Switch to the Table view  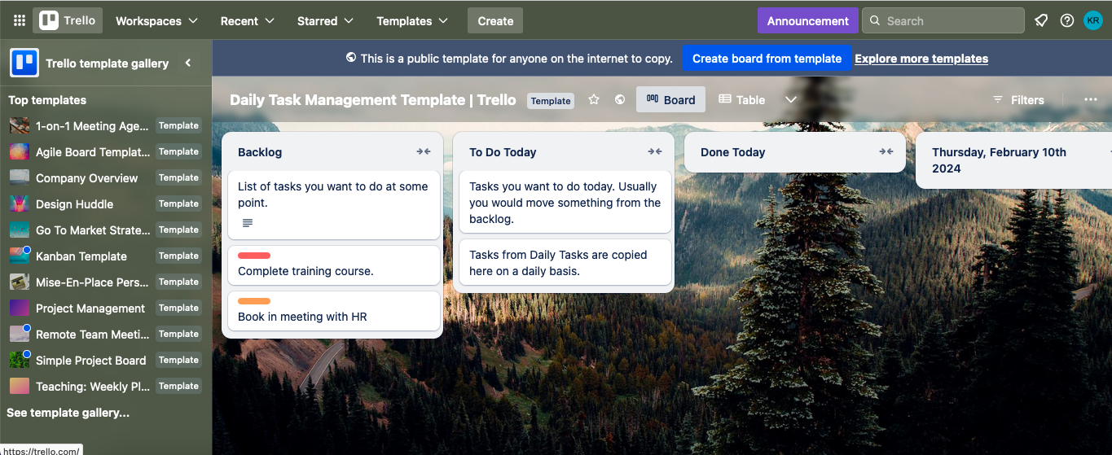741,99
